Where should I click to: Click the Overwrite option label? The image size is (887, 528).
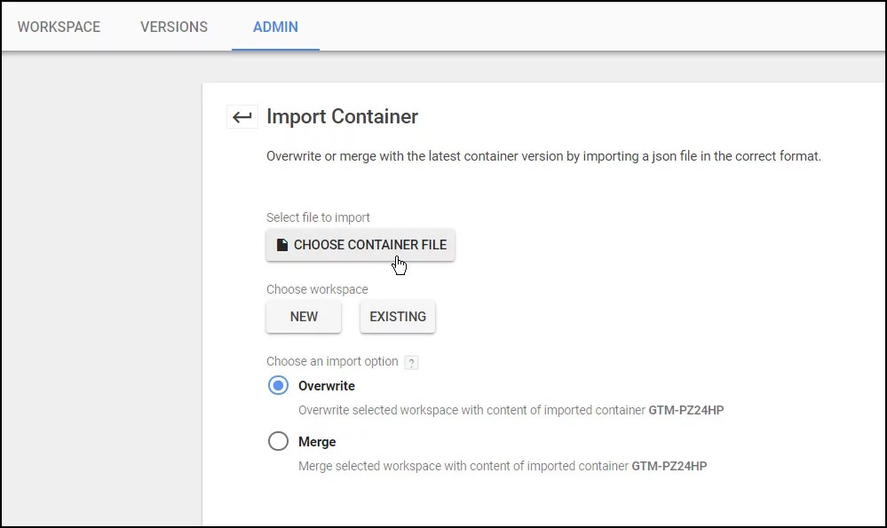click(x=328, y=385)
